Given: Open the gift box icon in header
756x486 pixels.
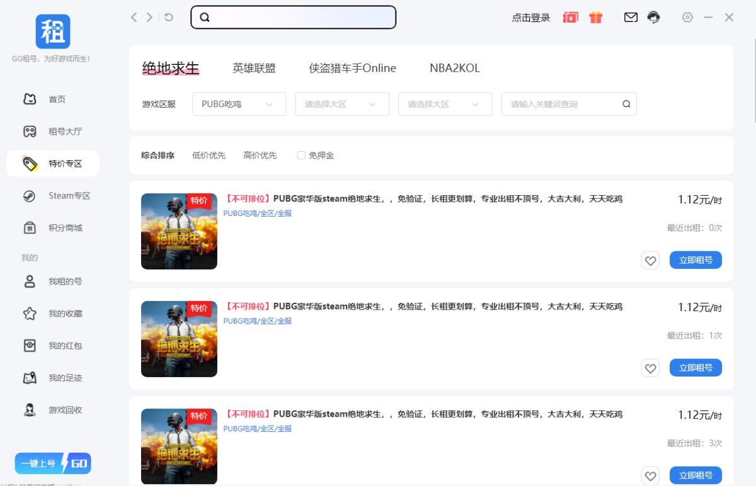Looking at the screenshot, I should [x=596, y=18].
